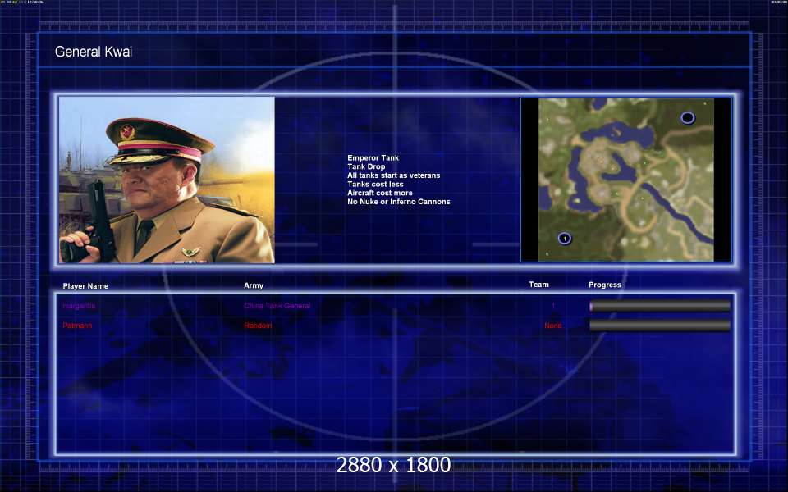The width and height of the screenshot is (788, 492).
Task: Click the 'Tank Drop' text line
Action: click(x=366, y=166)
